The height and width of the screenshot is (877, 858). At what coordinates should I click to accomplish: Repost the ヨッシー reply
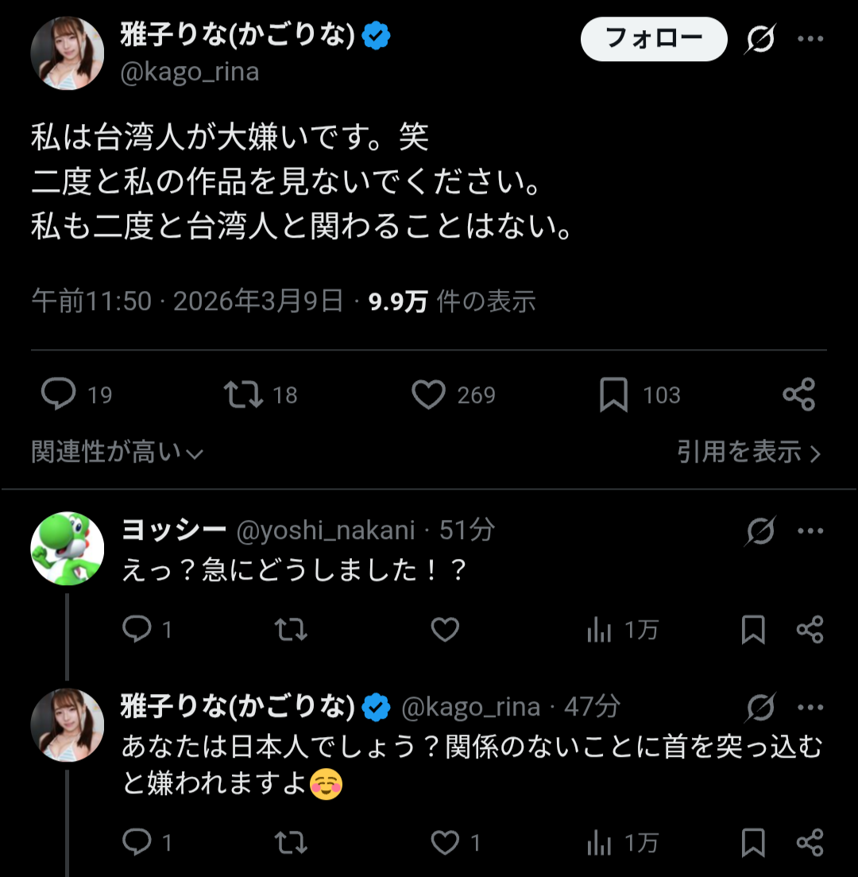click(x=290, y=630)
